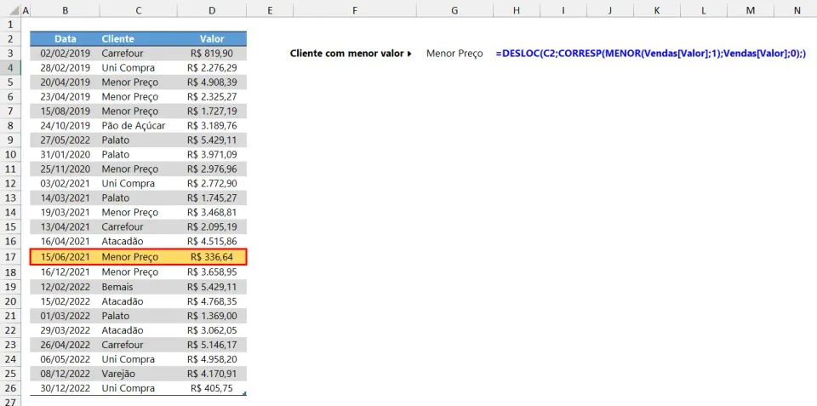Select row 3 header
The image size is (817, 406).
tap(10, 53)
